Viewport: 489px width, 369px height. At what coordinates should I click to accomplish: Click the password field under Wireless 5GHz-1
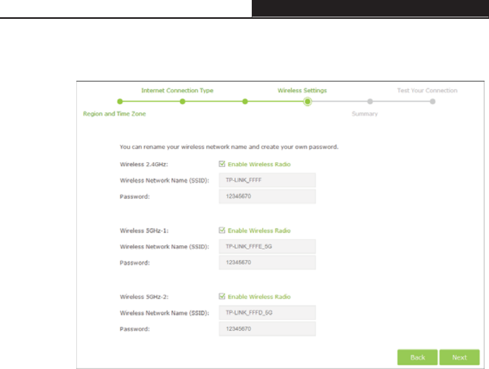click(267, 262)
